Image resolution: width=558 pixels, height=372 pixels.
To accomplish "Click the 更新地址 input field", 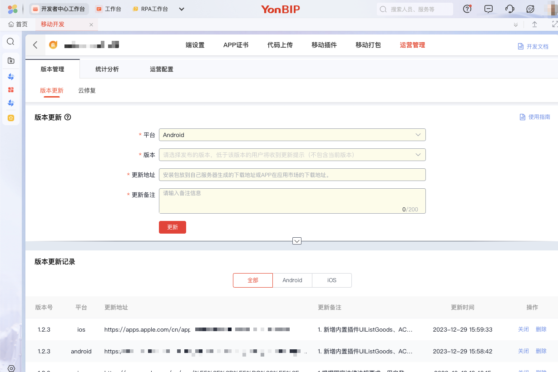I will click(292, 175).
